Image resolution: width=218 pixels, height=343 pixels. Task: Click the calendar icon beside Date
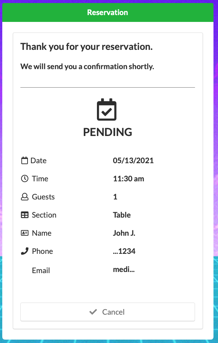25,161
